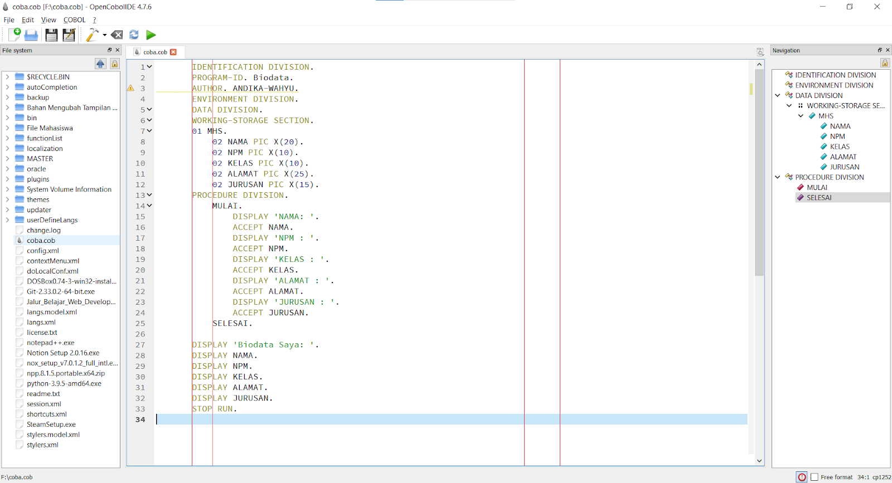Collapse WORKING-STORAGE SE... in Navigation tree
The height and width of the screenshot is (483, 892).
click(789, 105)
